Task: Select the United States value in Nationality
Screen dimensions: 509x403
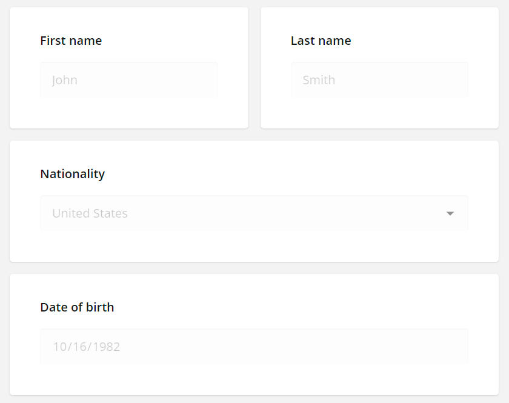Action: point(89,213)
